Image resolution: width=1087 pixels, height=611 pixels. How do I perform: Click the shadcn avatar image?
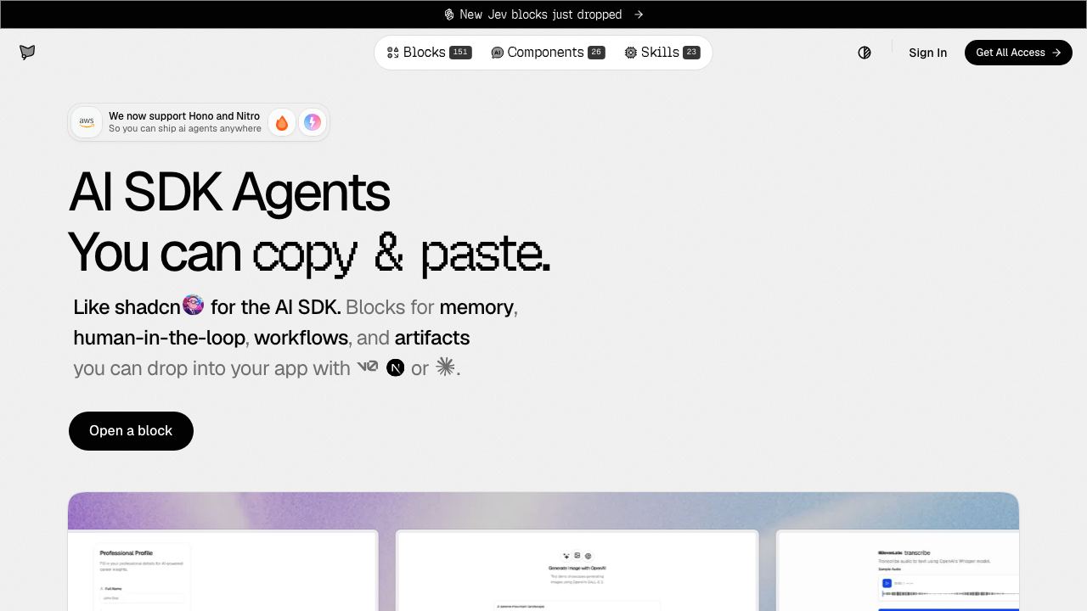click(194, 305)
